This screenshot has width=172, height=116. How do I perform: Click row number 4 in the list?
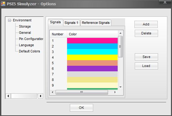click(53, 57)
